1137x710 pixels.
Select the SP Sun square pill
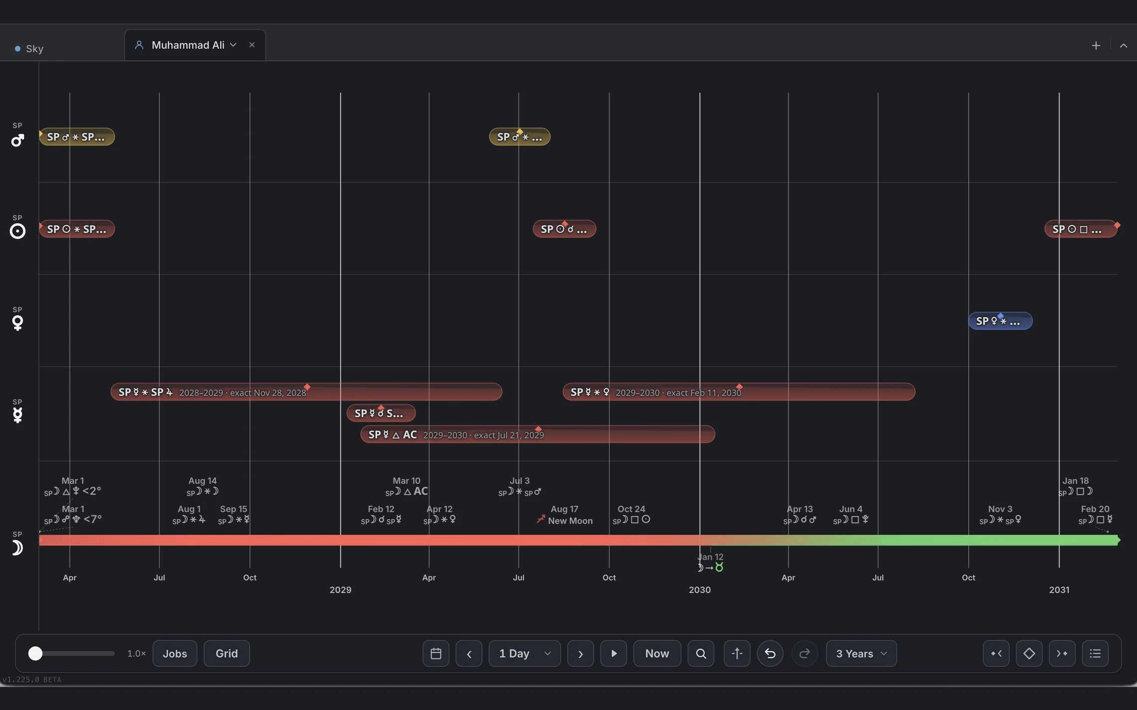(1080, 229)
